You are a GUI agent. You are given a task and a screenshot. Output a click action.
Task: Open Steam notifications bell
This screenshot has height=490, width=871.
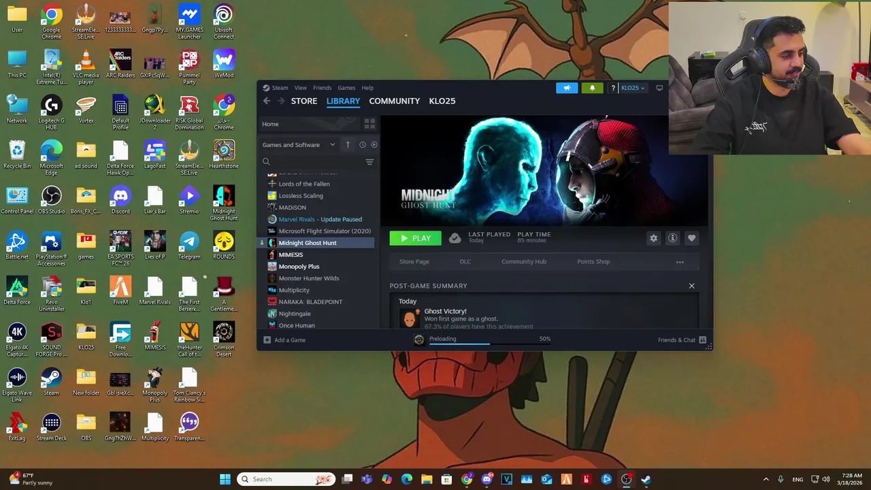coord(592,88)
